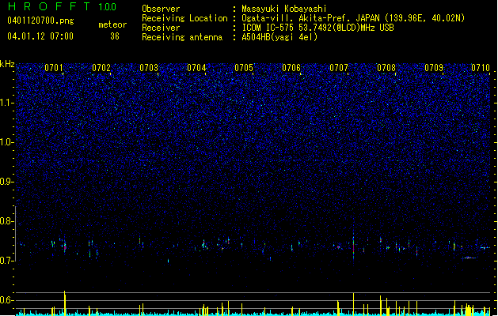498x316 pixels.
Task: Click the Observer label
Action: pyautogui.click(x=161, y=9)
